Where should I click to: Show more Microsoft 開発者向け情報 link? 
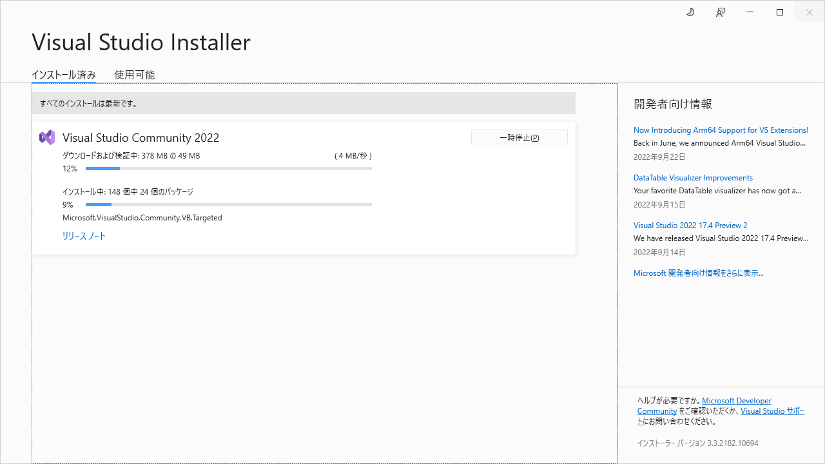tap(698, 273)
